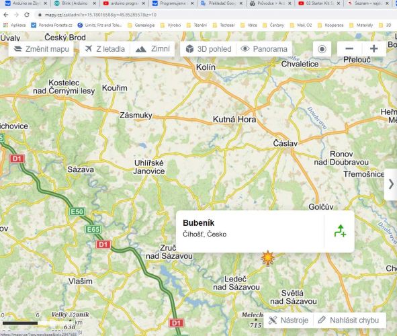Switch to the Blink | Arduino tab
397x336 pixels.
(x=75, y=3)
